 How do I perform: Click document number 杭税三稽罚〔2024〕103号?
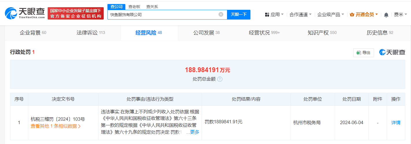coord(58,119)
